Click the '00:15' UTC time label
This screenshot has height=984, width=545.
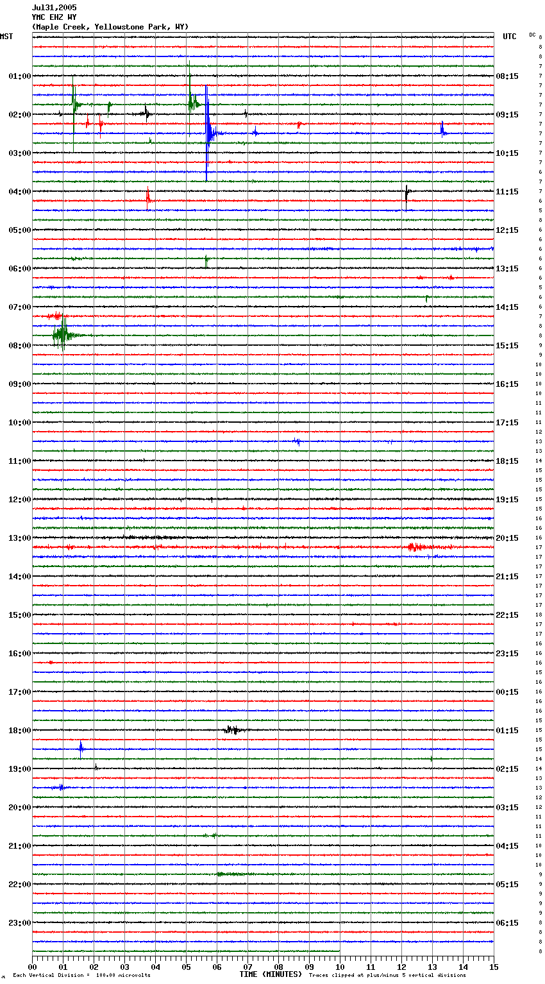tap(507, 692)
